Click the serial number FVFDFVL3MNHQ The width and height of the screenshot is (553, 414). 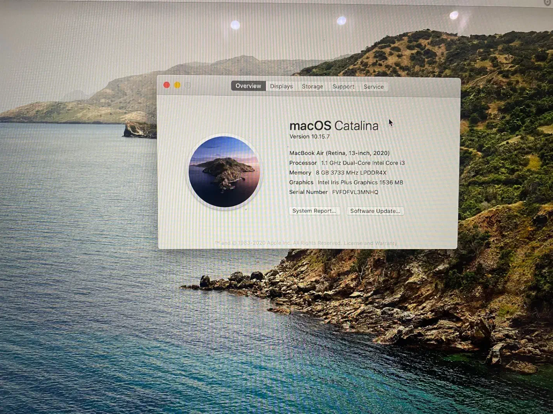click(355, 192)
